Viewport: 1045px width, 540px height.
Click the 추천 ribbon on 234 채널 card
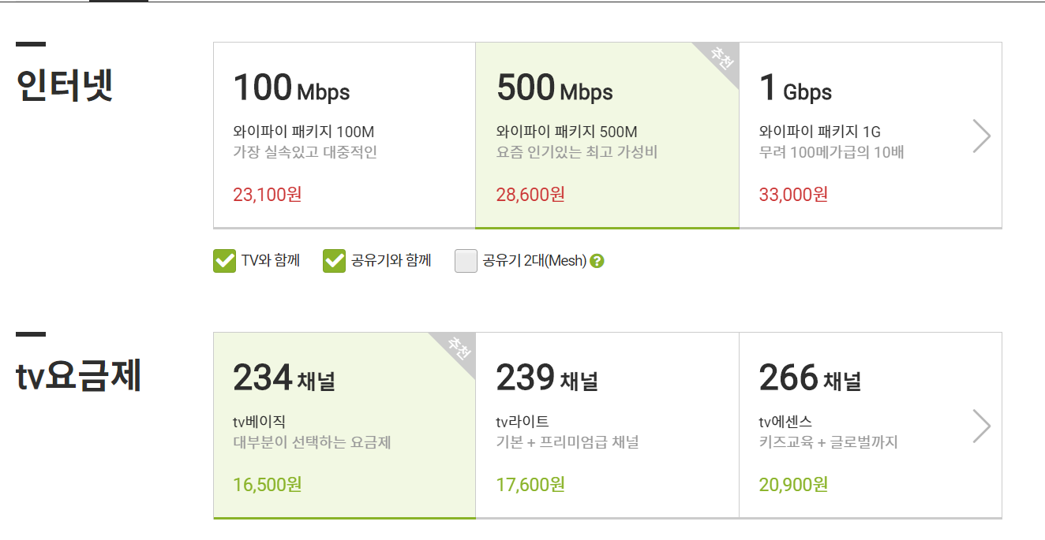[457, 348]
